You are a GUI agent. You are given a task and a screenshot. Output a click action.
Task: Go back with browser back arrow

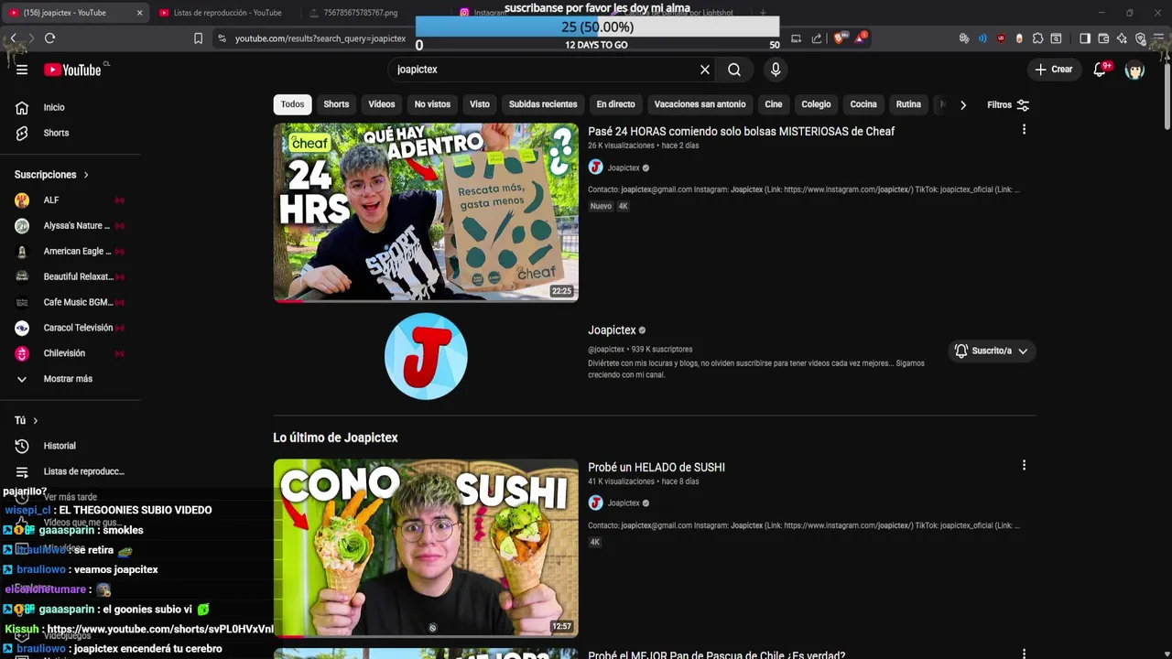pos(13,38)
